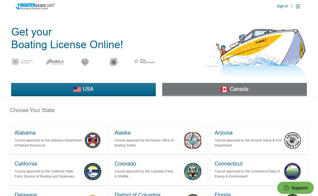Click the Alaska Boating Safety Program logo

pyautogui.click(x=193, y=140)
